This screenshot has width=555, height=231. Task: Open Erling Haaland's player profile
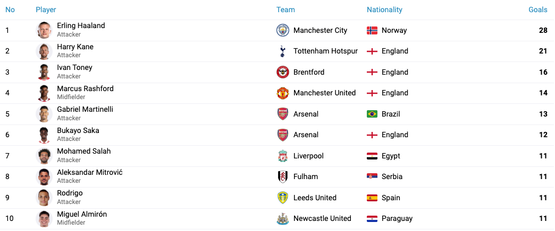(x=81, y=25)
